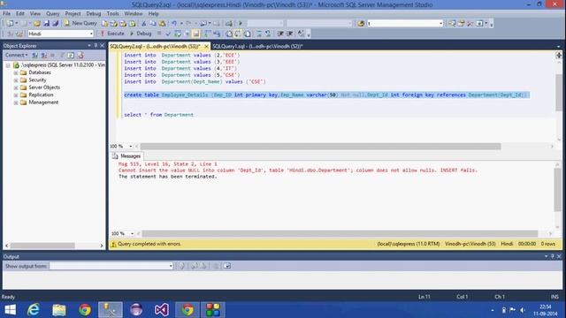Open the Connect menu in Object Explorer
Viewport: 566px width, 318px height.
(x=16, y=55)
